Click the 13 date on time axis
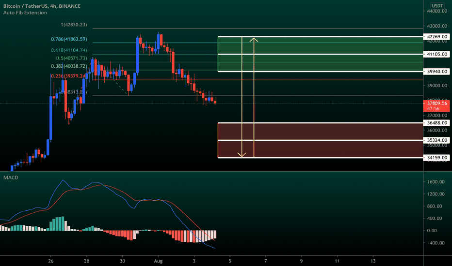The image size is (452, 266). click(373, 261)
